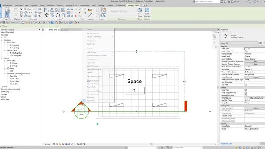Viewport: 265px width, 149px height.
Task: Select the Offset tool
Action: 52,10
